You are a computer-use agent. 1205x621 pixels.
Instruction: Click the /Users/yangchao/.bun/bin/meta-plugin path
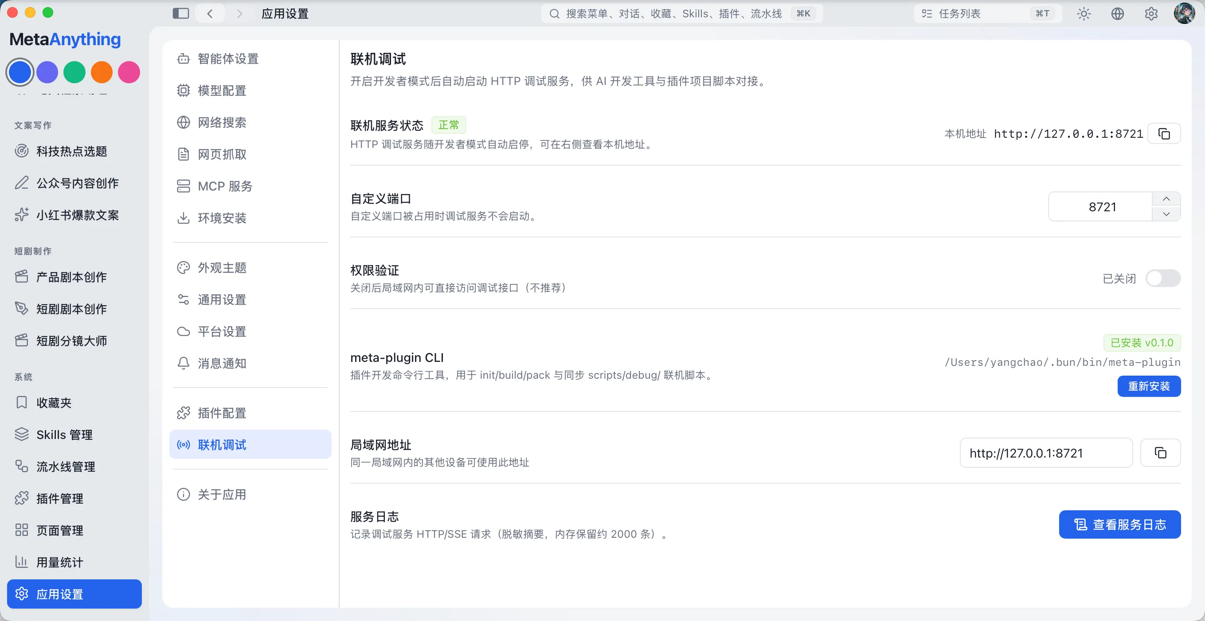(x=1062, y=362)
